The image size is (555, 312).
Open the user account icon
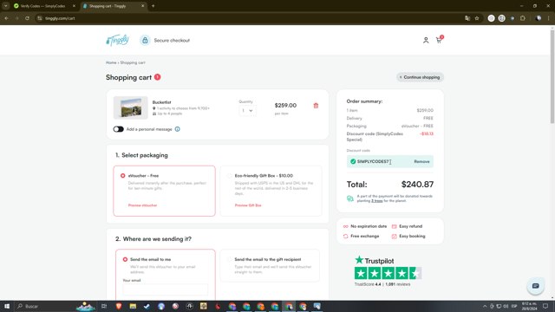pyautogui.click(x=426, y=41)
